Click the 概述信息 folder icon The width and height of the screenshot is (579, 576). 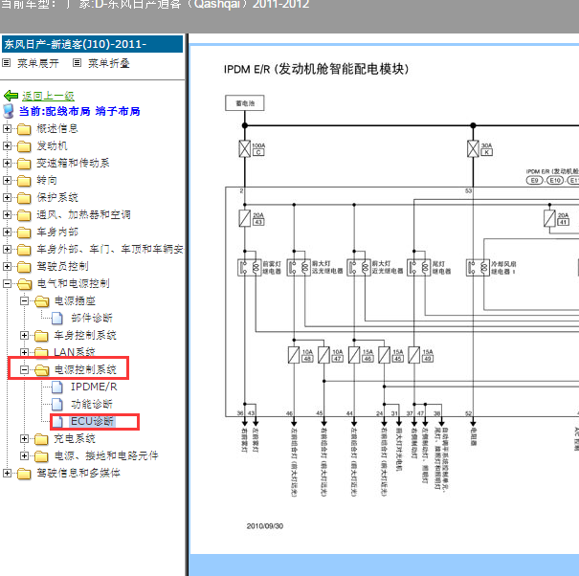[x=24, y=129]
